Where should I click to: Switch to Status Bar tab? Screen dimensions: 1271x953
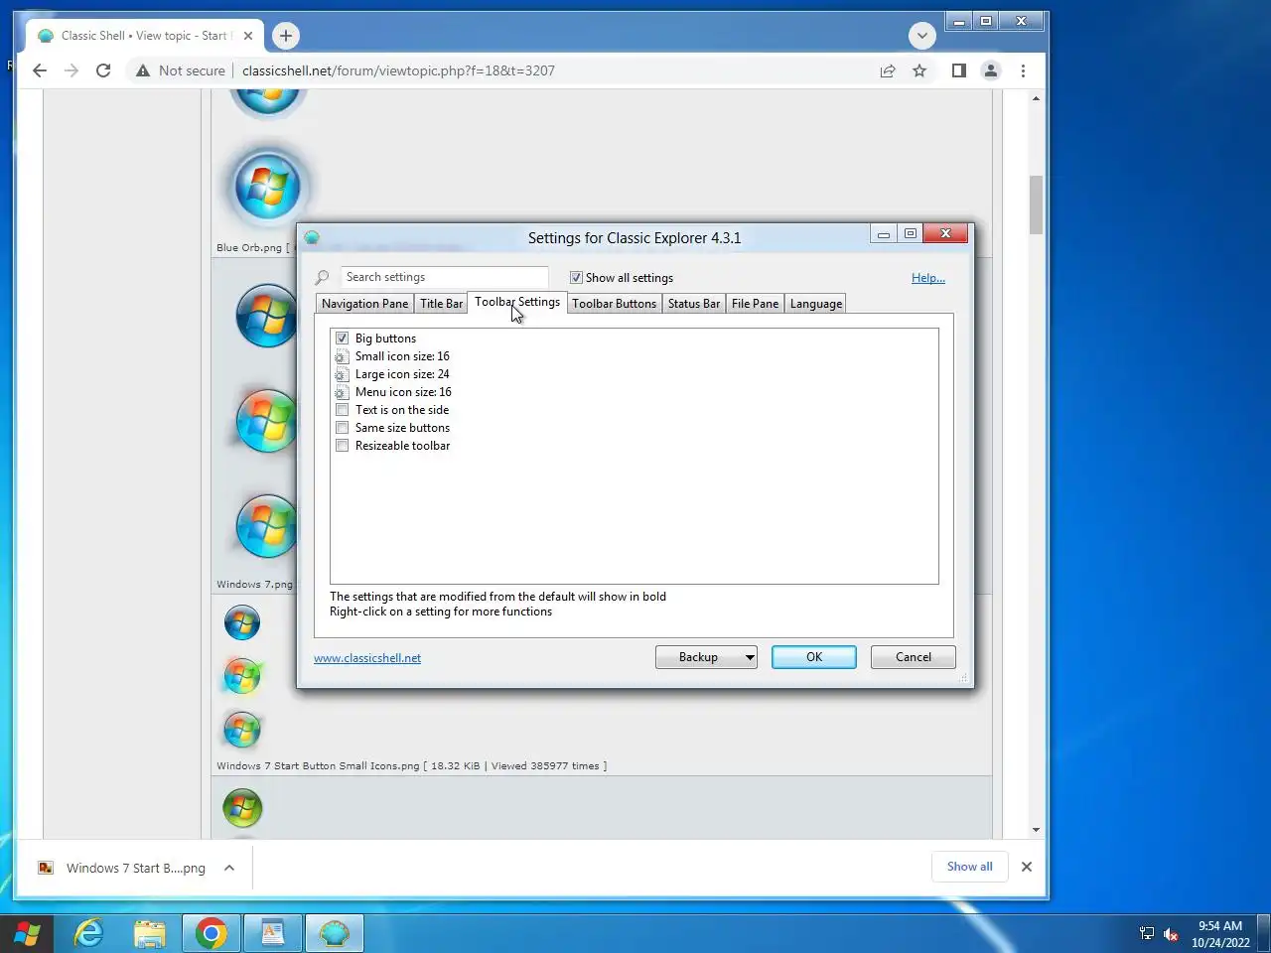[x=693, y=304]
